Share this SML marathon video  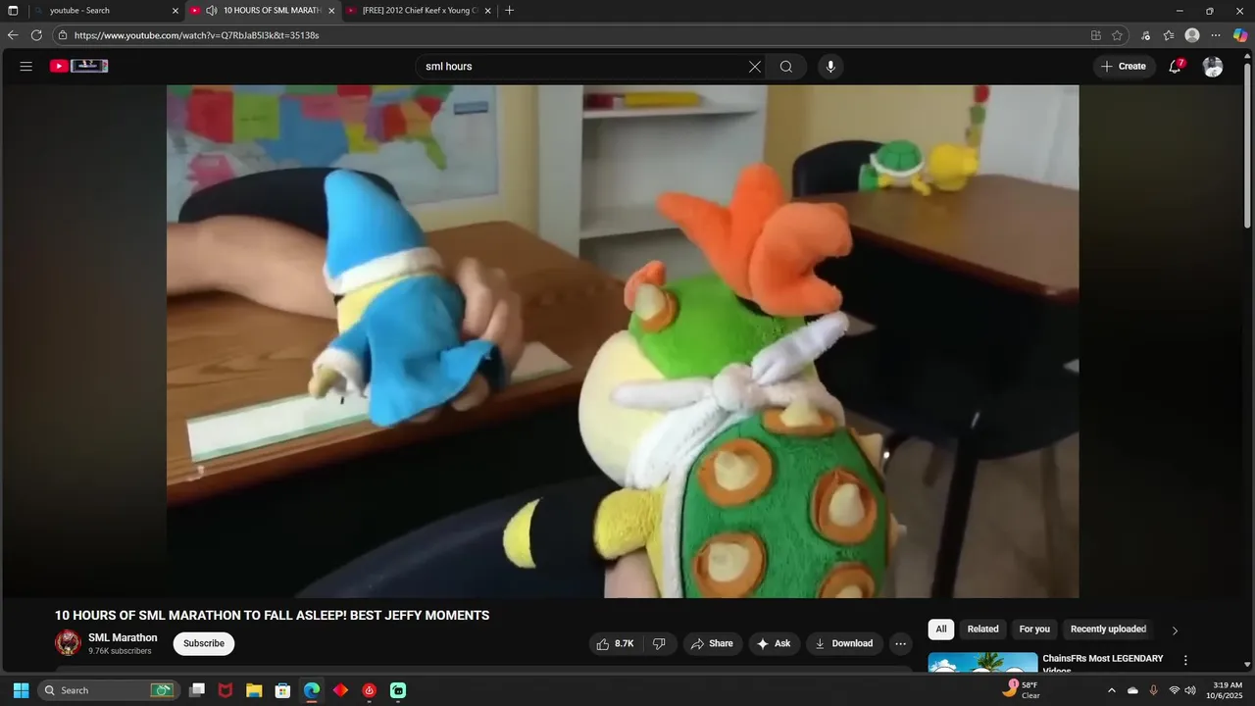click(712, 643)
